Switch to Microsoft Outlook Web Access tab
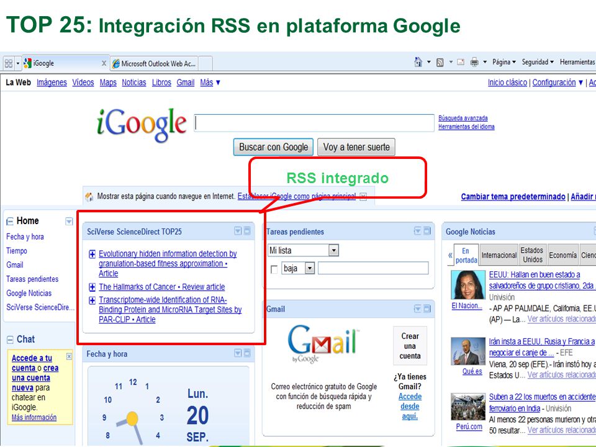The image size is (596, 447). [x=155, y=63]
